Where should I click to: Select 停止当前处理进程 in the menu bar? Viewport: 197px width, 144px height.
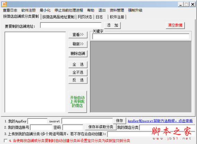pos(69,10)
